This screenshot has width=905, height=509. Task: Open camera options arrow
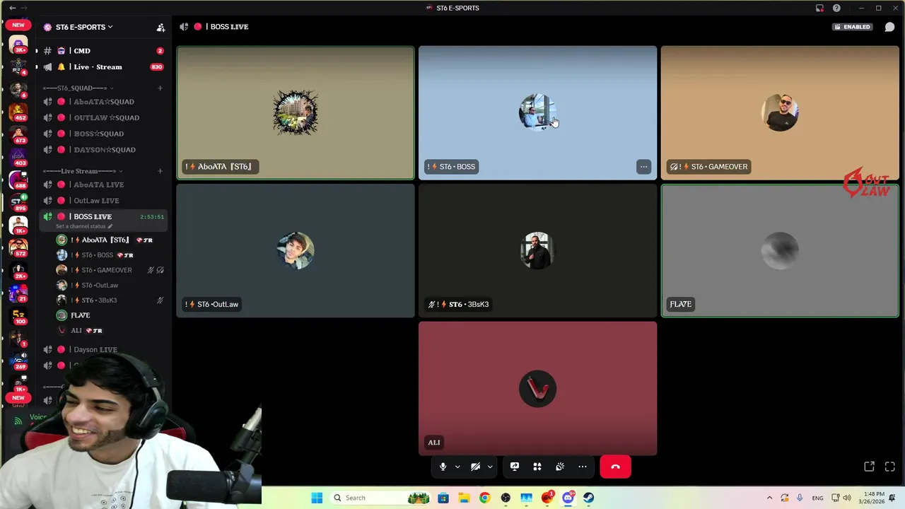pos(490,467)
